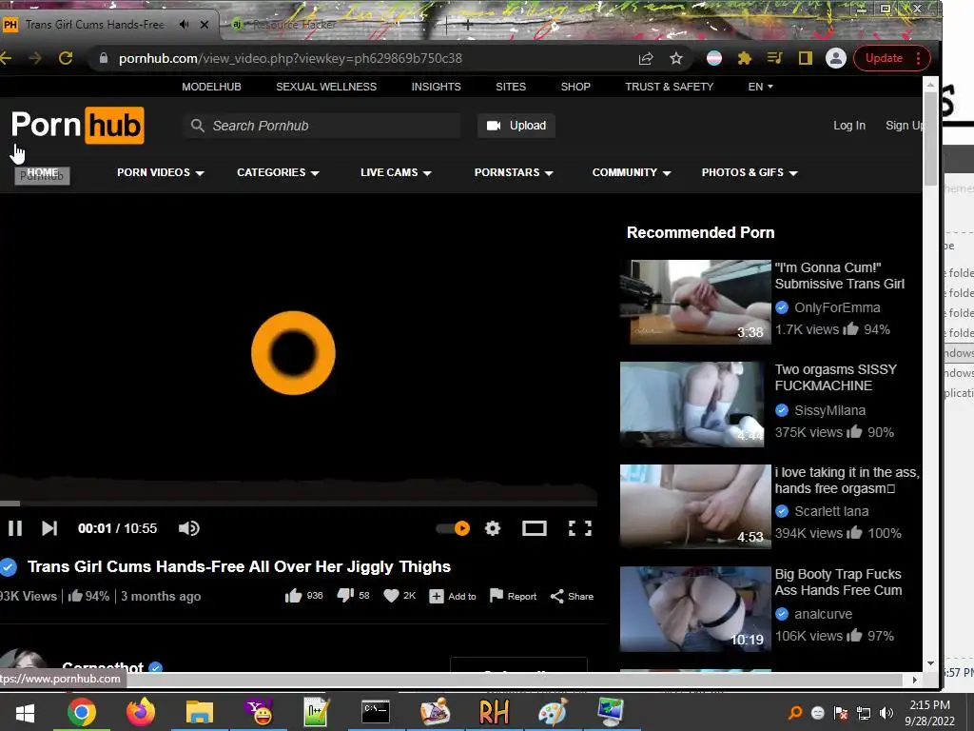Open player settings gear

(493, 528)
